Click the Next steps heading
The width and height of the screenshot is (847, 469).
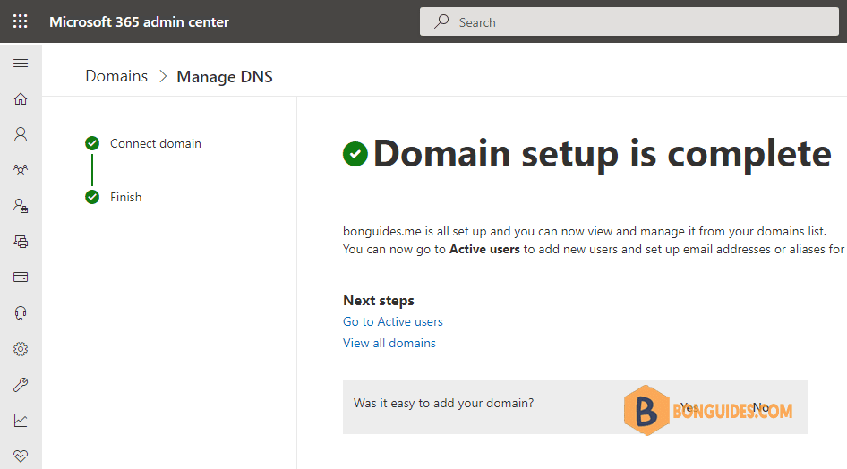(x=379, y=300)
